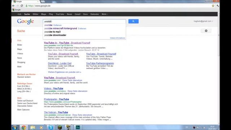The width and height of the screenshot is (231, 130).
Task: Click the tray volume speaker icon
Action: tap(205, 127)
